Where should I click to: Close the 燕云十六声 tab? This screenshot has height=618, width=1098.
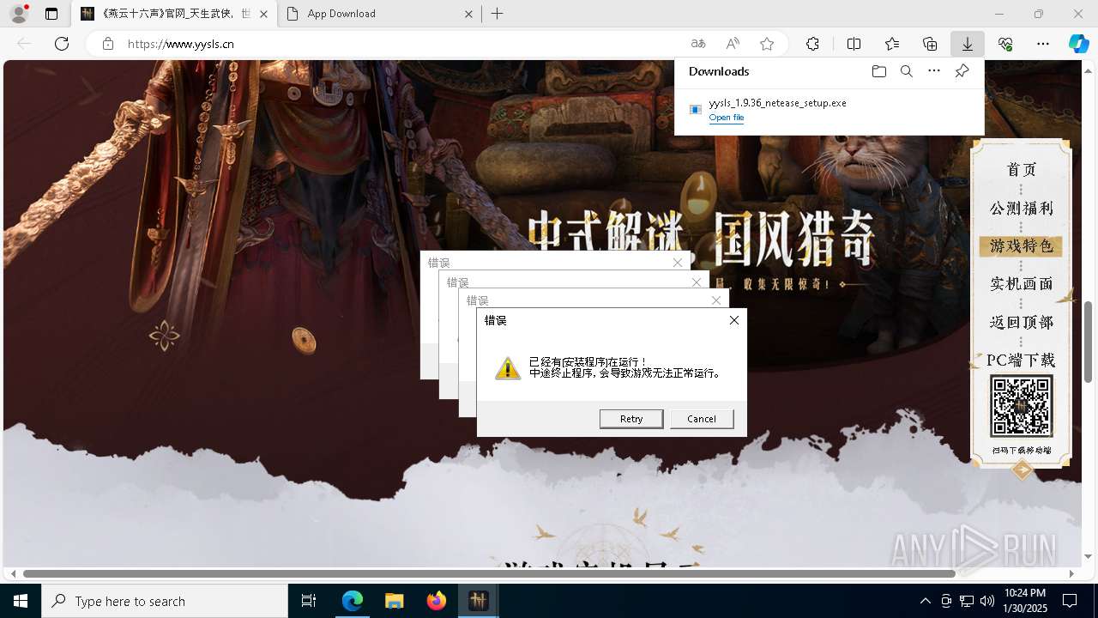pos(263,14)
